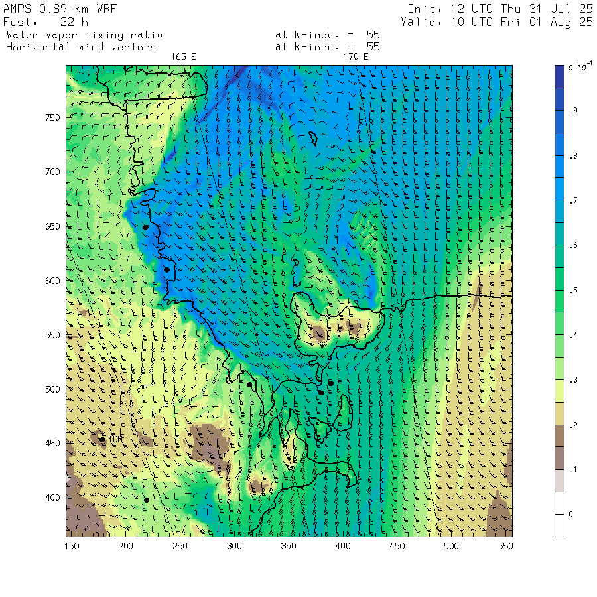597x597 pixels.
Task: Click the '750' y-axis tick label
Action: tap(52, 117)
